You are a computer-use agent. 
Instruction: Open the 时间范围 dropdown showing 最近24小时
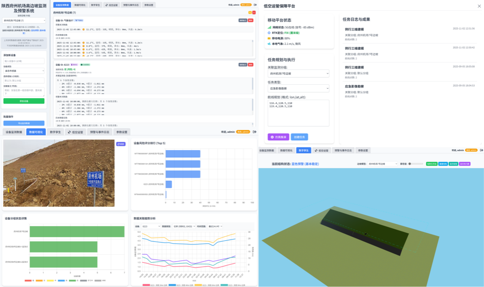click(x=215, y=226)
